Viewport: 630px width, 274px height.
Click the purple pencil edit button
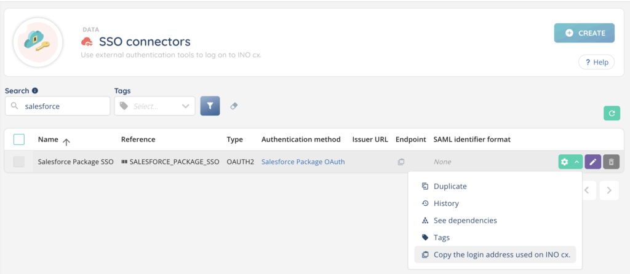tap(592, 162)
